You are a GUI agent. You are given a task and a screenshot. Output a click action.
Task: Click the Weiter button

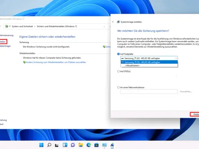(195, 114)
